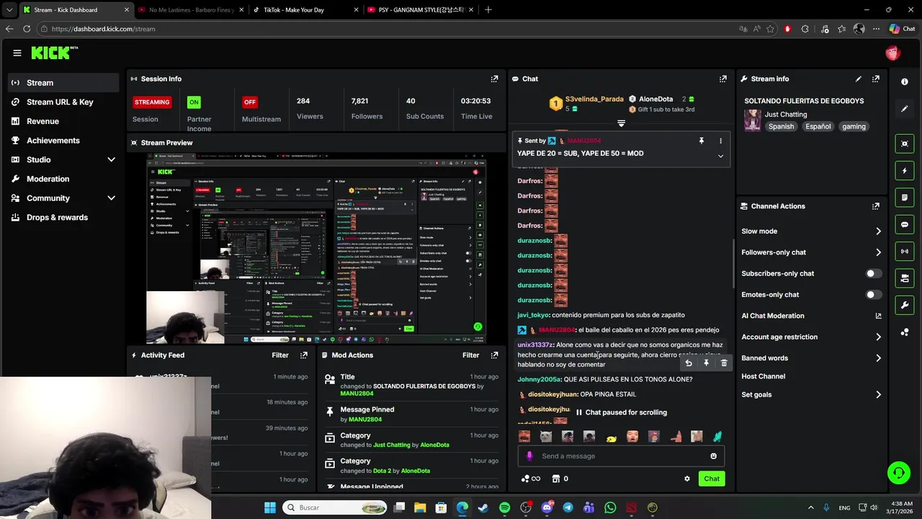Click the gaming stream tag
Image resolution: width=922 pixels, height=519 pixels.
(854, 126)
